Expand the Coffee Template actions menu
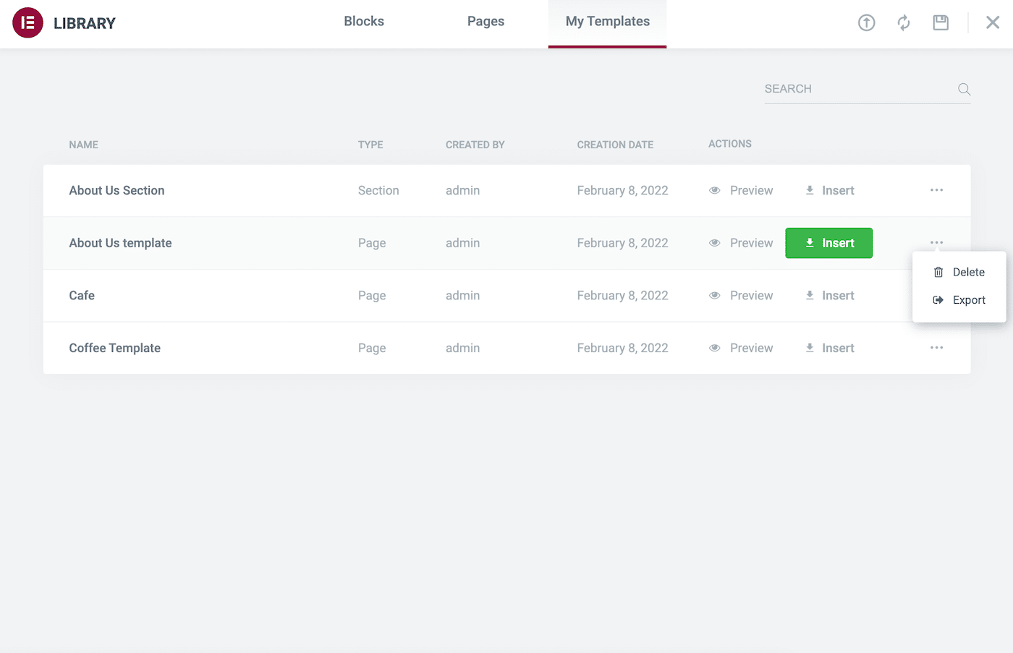Image resolution: width=1013 pixels, height=653 pixels. pos(936,348)
